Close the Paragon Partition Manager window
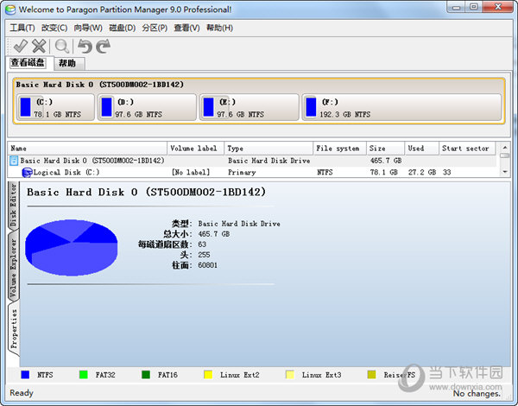The image size is (518, 406). coord(498,7)
